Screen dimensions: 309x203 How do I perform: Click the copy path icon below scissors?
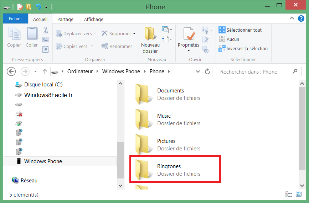[x=46, y=40]
